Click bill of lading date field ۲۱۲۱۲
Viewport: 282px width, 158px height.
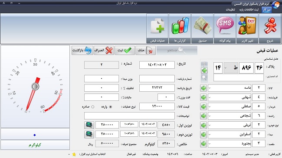(x=157, y=88)
